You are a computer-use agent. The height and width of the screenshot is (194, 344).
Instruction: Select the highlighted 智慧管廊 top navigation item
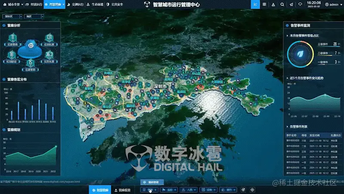click(x=55, y=4)
